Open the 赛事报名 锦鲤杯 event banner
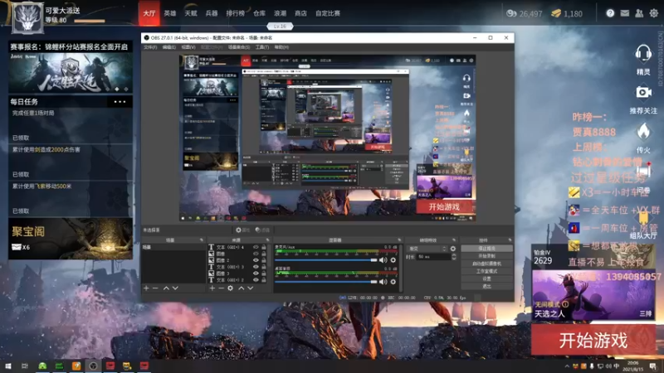The image size is (664, 373). (x=71, y=67)
